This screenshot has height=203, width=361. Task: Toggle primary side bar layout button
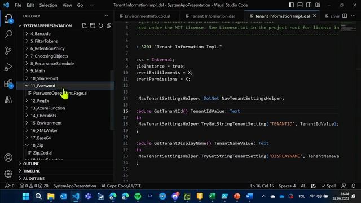(291, 5)
